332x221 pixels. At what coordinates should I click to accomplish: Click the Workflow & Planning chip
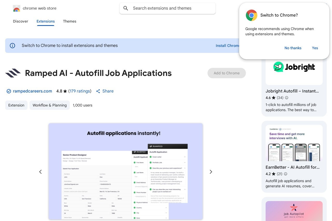[x=50, y=105]
